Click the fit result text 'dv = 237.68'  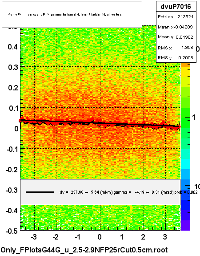[x=72, y=192]
